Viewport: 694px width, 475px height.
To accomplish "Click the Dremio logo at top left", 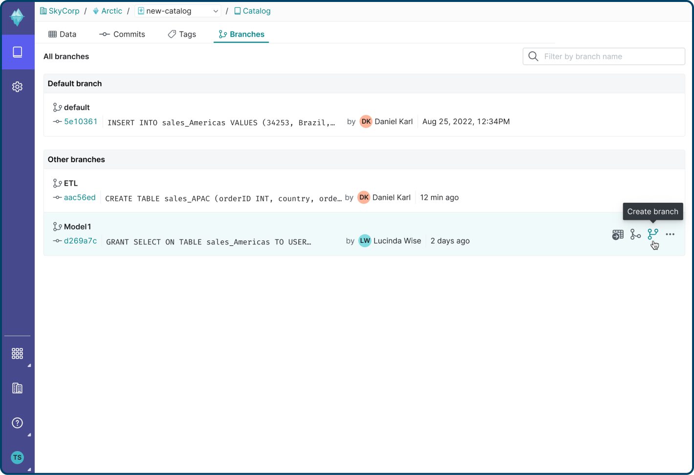I will [18, 18].
